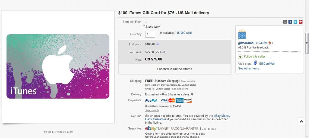Share this listing on Facebook

(x=290, y=22)
